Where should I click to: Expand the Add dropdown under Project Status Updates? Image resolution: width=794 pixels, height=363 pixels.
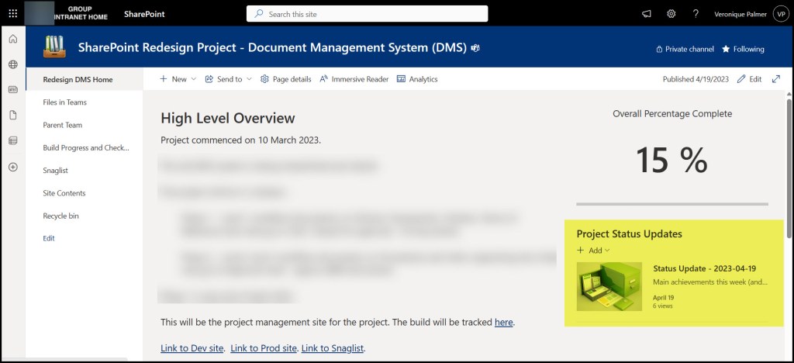click(593, 250)
